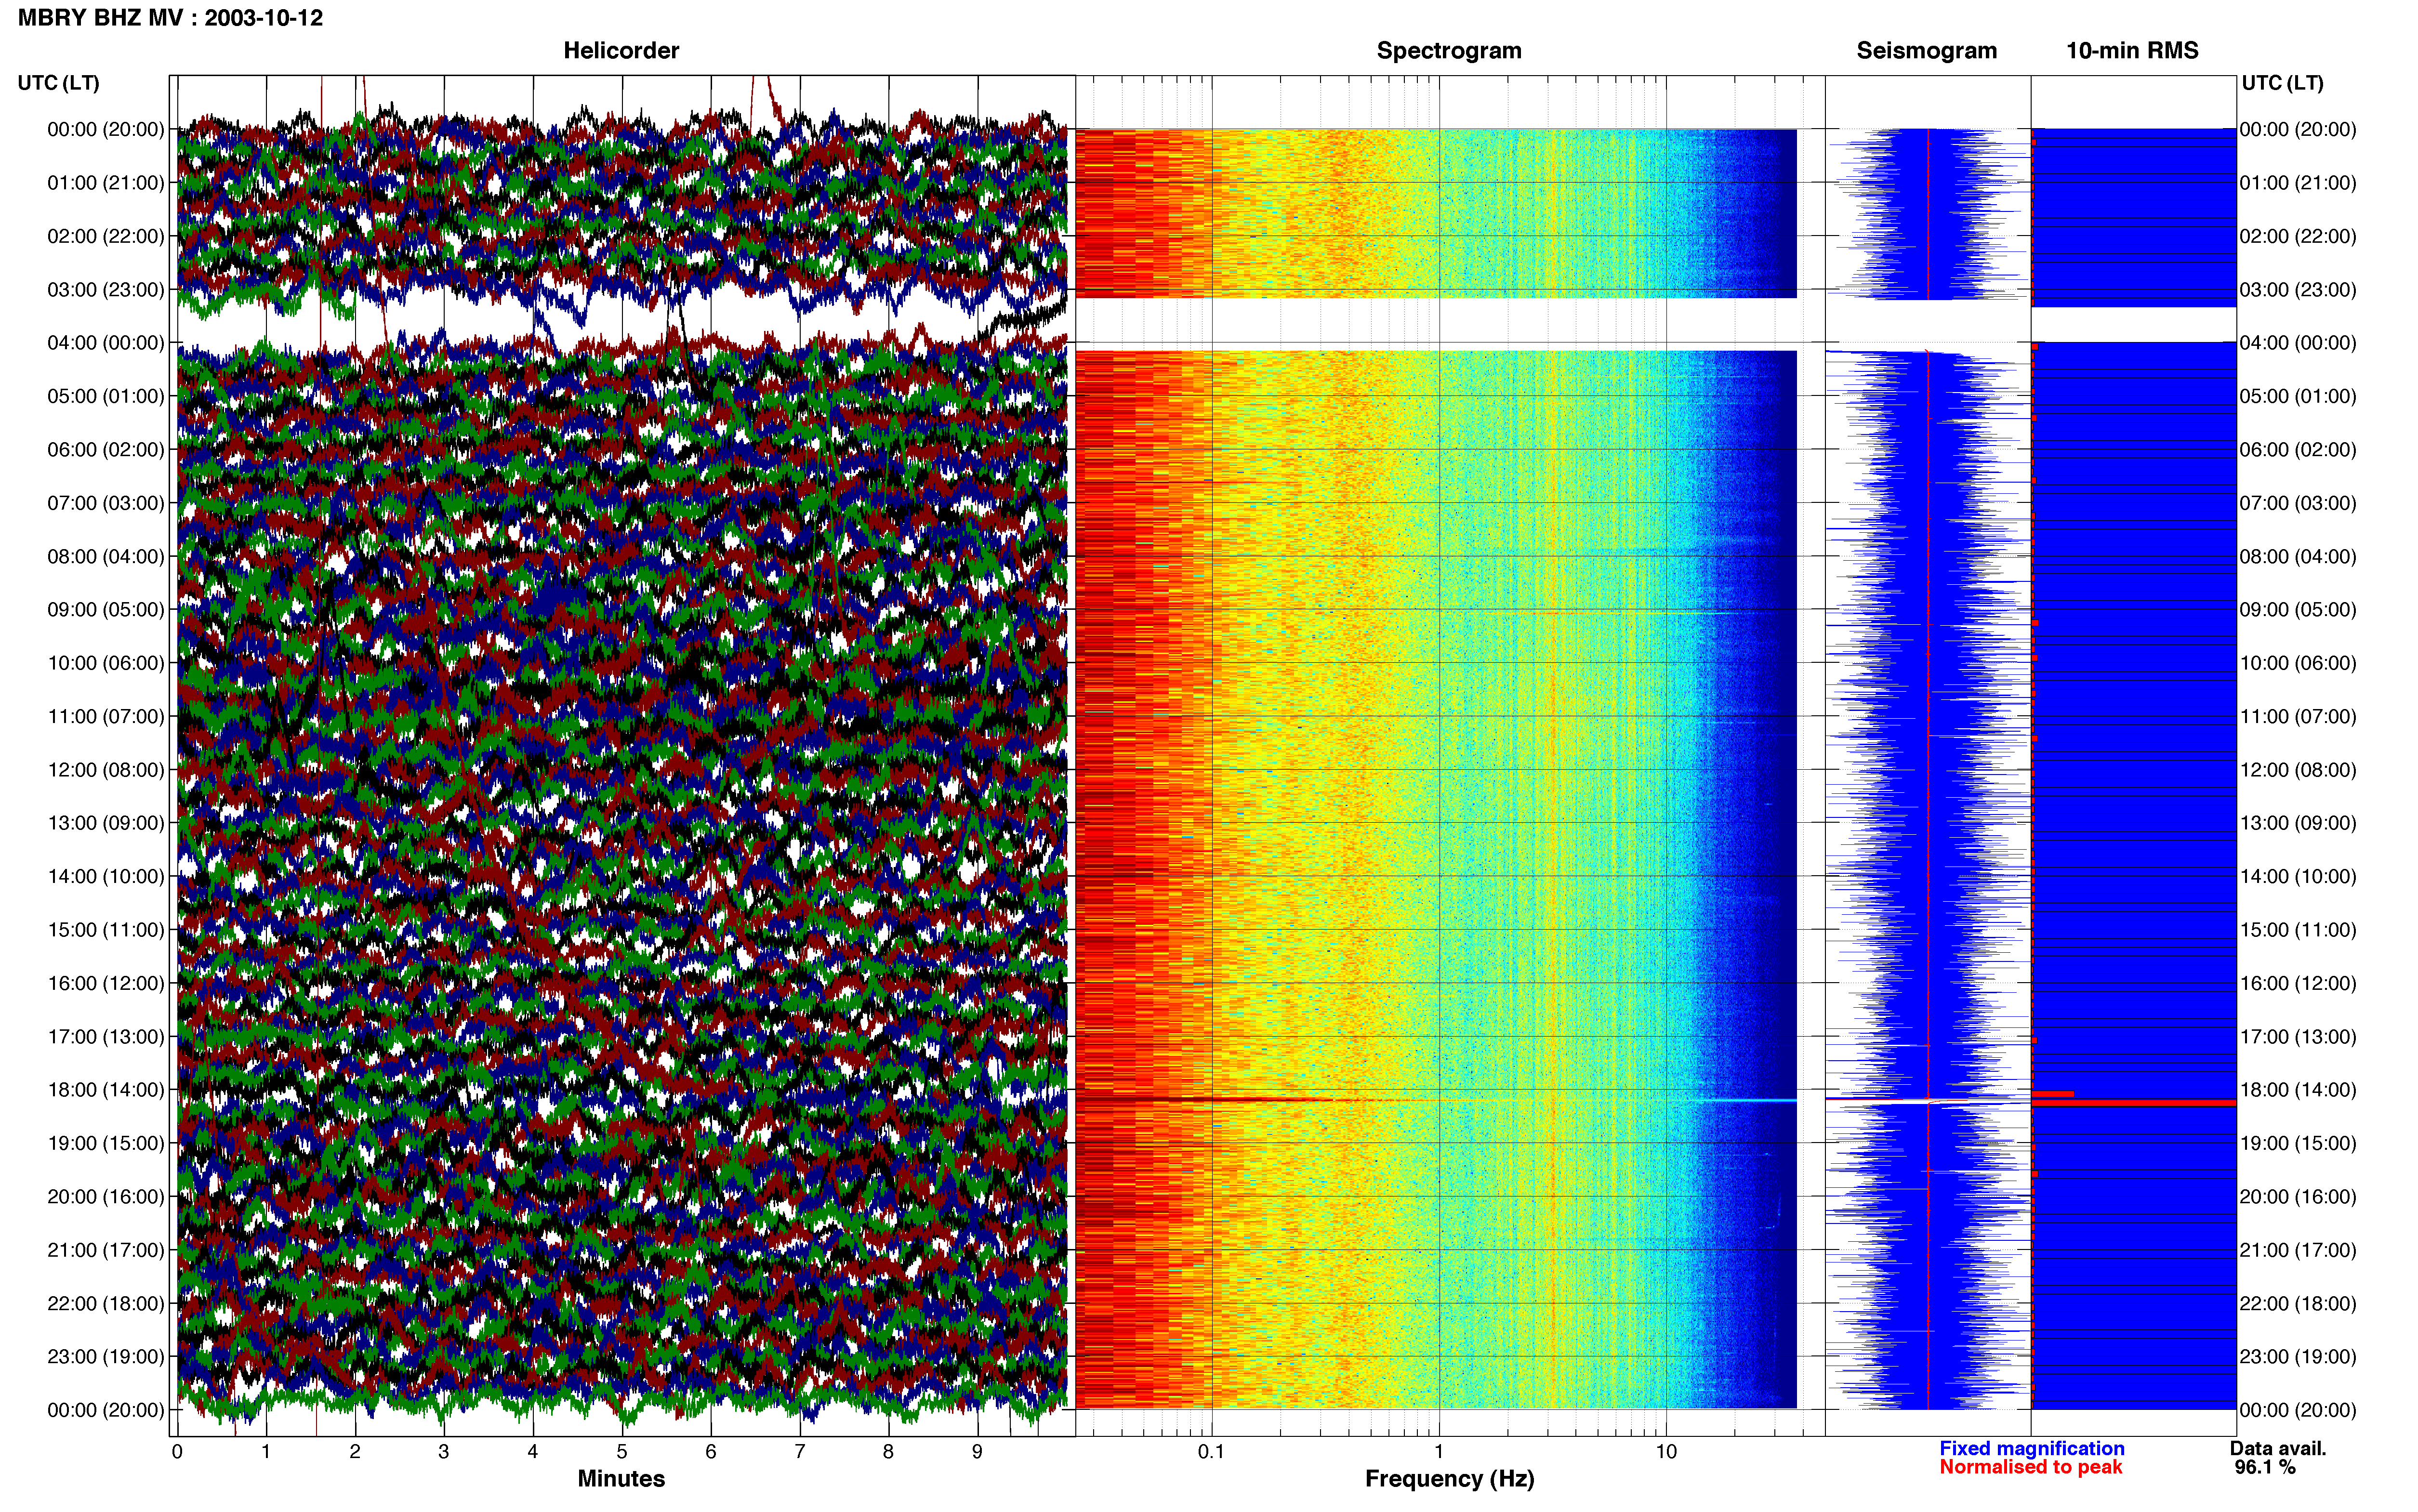Screen dimensions: 2418x1512
Task: Select the Spectrogram panel heading
Action: [1449, 51]
